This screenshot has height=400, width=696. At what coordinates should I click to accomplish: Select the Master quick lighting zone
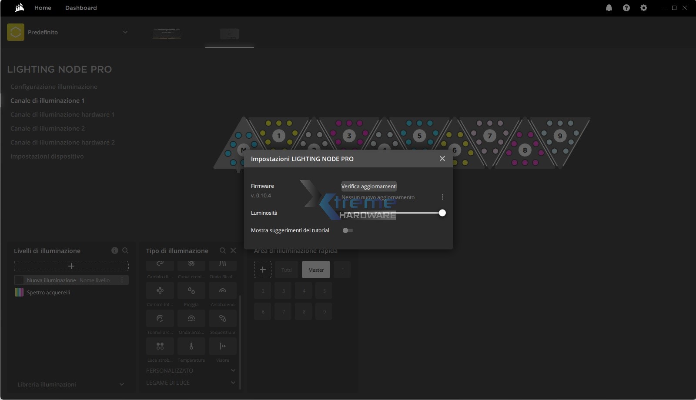[x=316, y=270]
